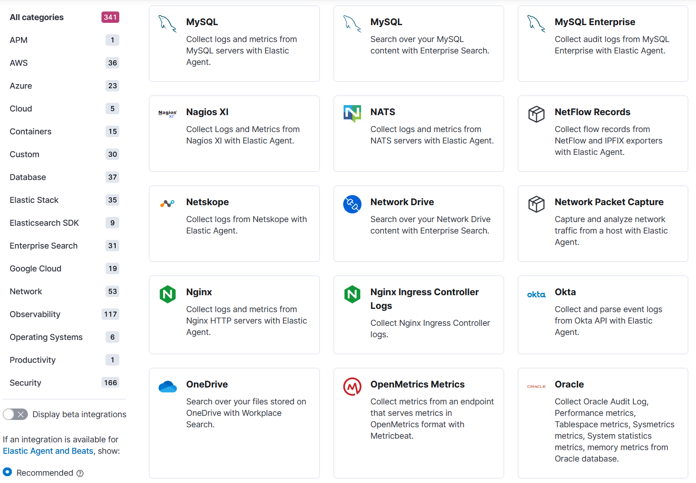This screenshot has width=696, height=483.
Task: Select All categories filter
Action: [x=64, y=17]
